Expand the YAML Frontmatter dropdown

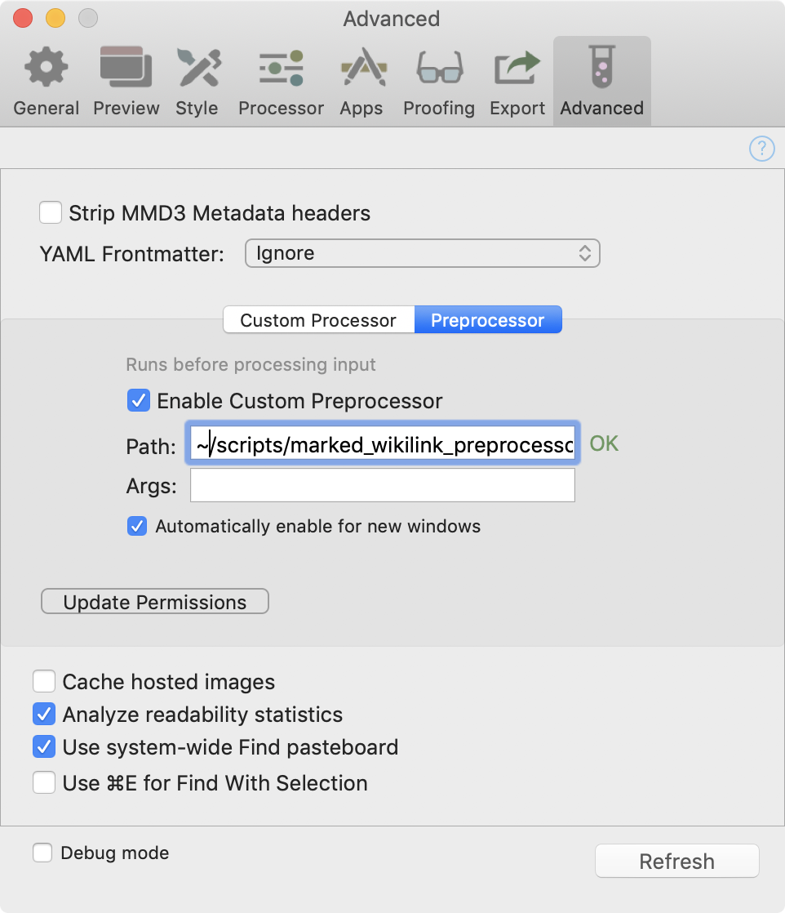(423, 253)
